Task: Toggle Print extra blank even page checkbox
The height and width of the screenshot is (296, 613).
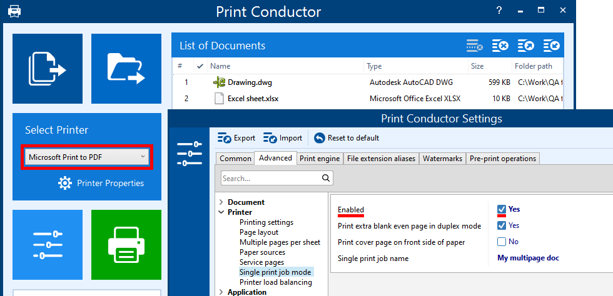Action: coord(502,225)
